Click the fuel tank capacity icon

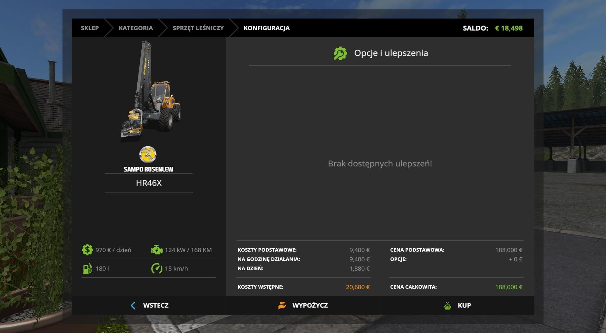pos(87,268)
